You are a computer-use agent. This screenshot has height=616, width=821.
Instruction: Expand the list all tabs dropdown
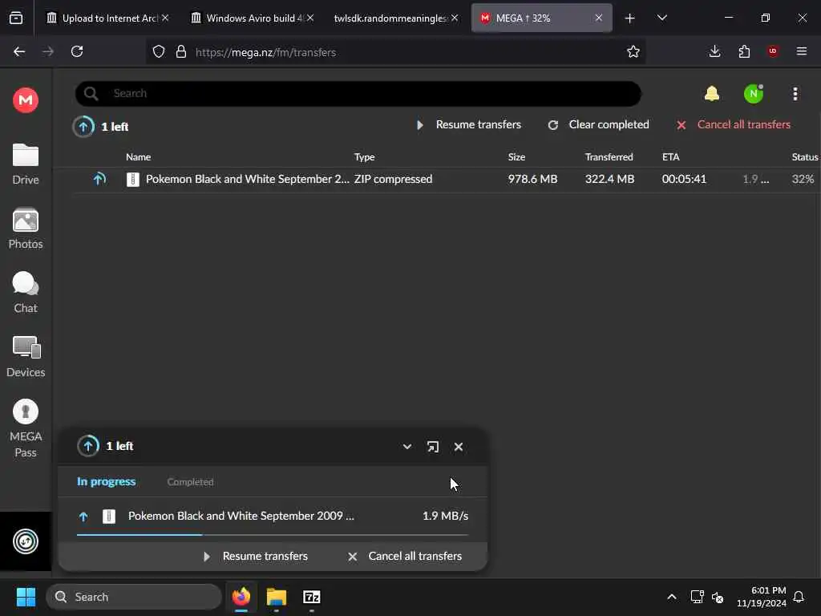(x=661, y=18)
